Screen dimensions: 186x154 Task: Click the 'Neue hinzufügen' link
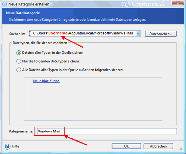tap(46, 81)
